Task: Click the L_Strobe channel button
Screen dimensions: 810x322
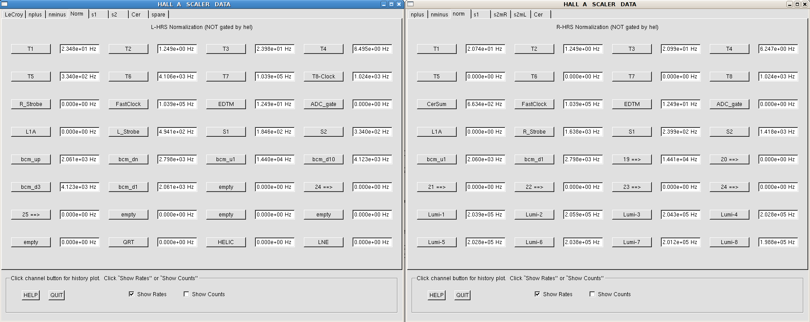Action: pyautogui.click(x=128, y=132)
